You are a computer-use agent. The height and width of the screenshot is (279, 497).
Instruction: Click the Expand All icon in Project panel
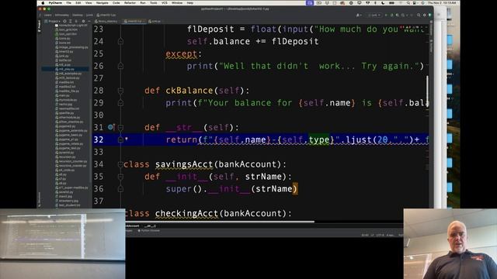pyautogui.click(x=71, y=21)
